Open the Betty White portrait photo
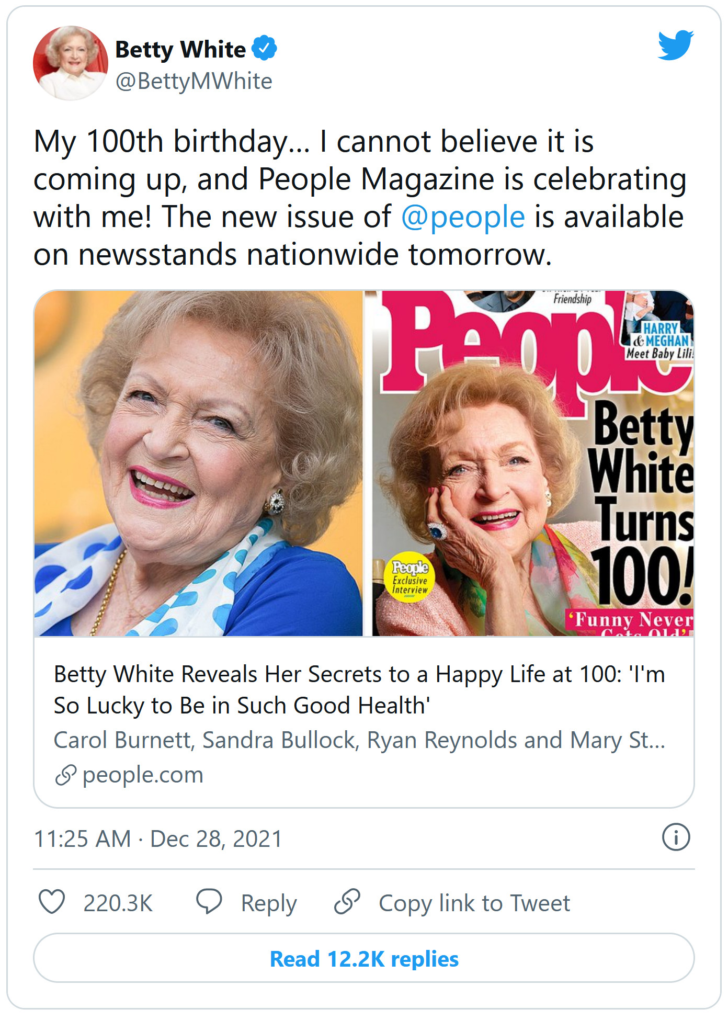 199,463
